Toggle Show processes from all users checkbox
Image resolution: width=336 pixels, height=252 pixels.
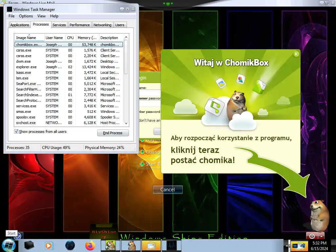click(x=16, y=131)
